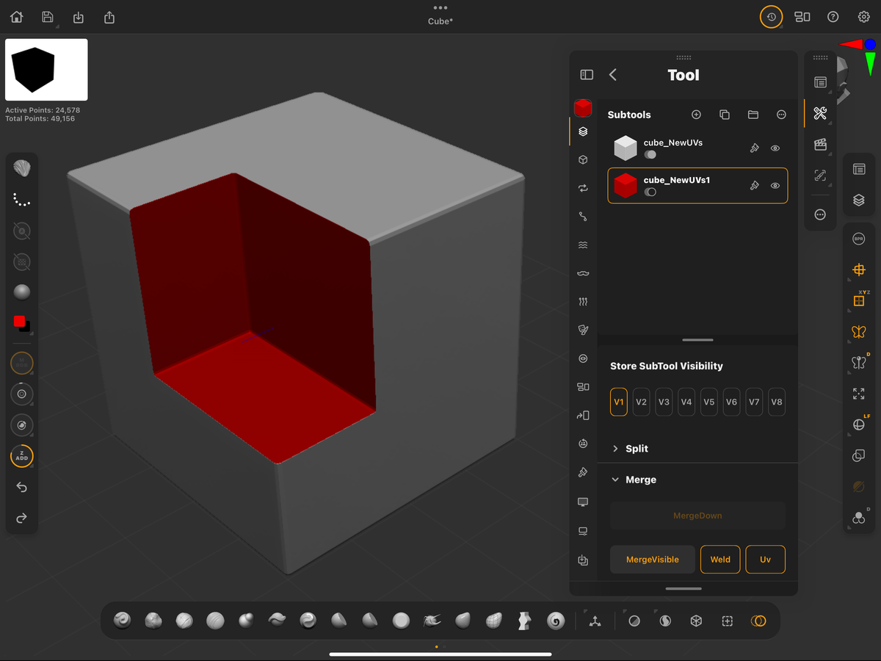Open the settings gear at top right

click(863, 15)
